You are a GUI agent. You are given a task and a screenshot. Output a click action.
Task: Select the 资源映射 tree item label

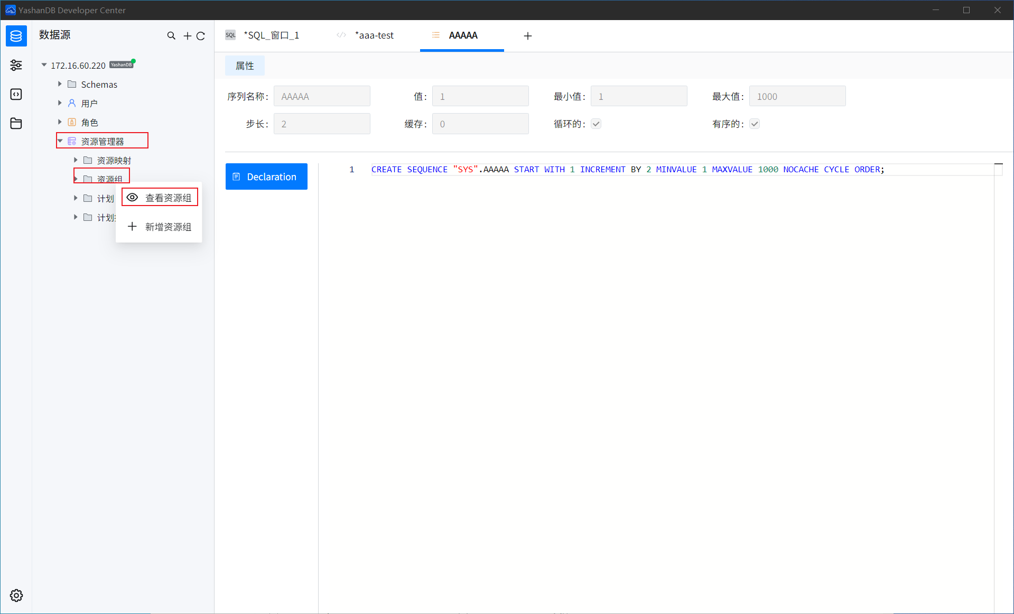[x=114, y=160]
